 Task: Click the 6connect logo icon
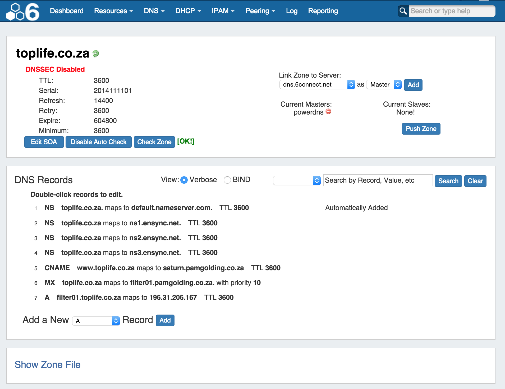click(23, 12)
